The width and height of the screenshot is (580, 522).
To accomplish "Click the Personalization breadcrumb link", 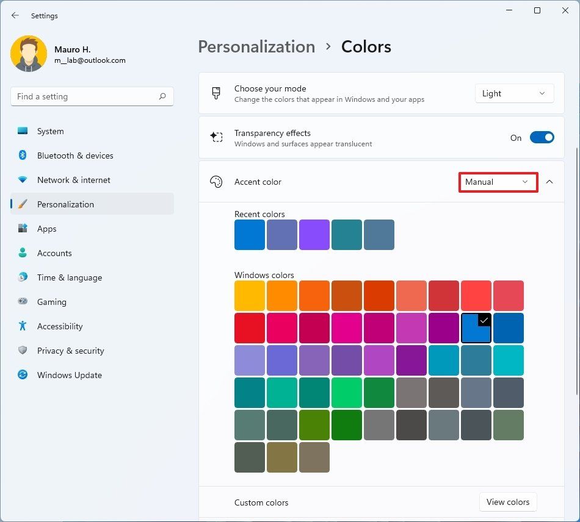I will pyautogui.click(x=256, y=46).
